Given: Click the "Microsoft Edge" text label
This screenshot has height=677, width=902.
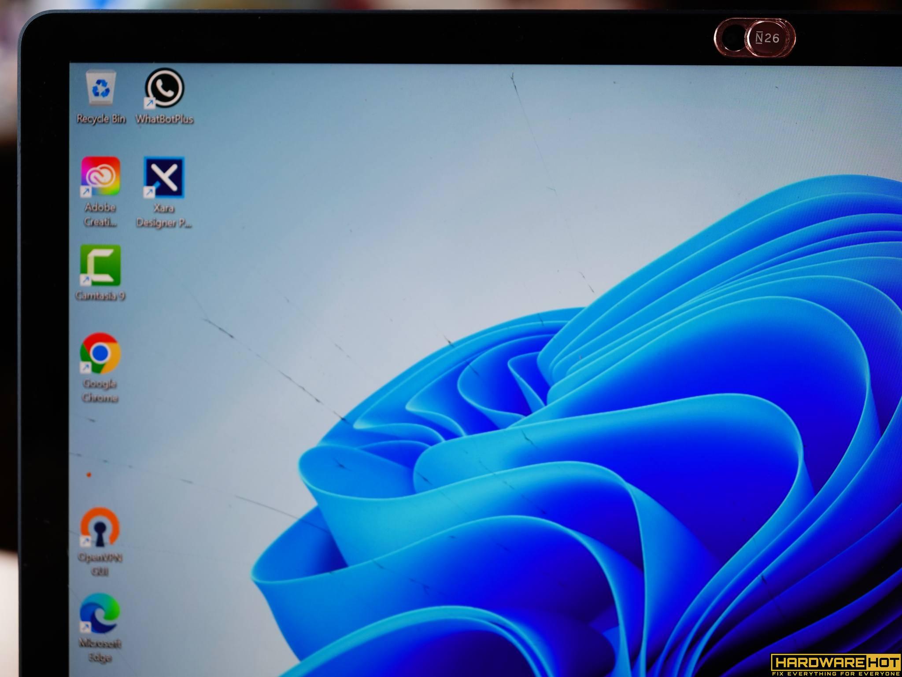Looking at the screenshot, I should pyautogui.click(x=100, y=650).
